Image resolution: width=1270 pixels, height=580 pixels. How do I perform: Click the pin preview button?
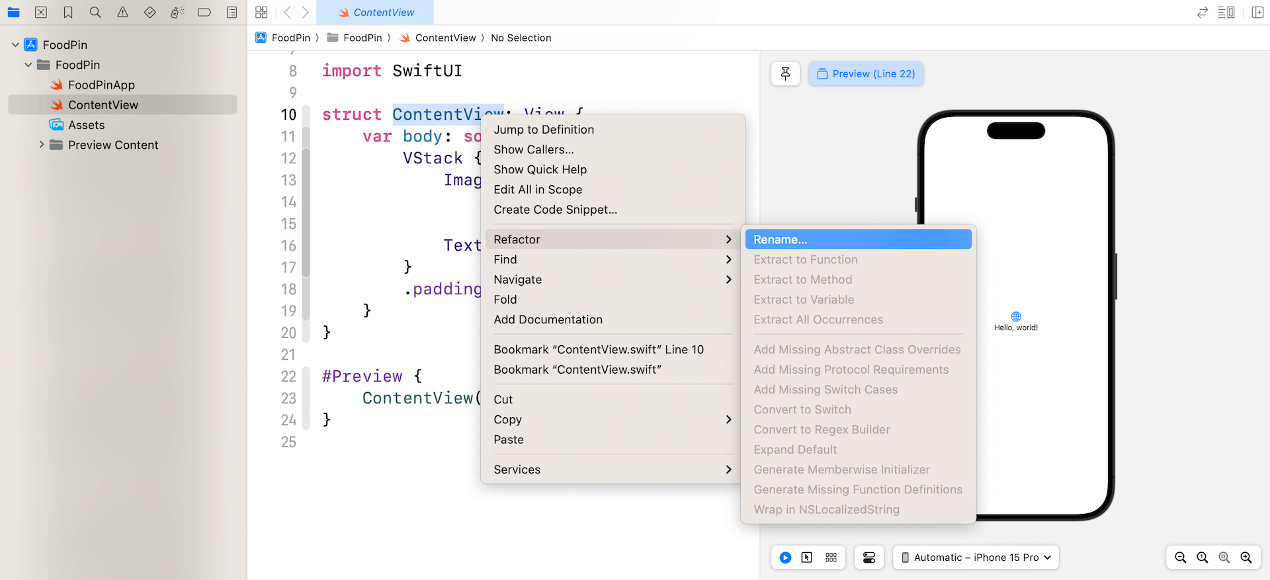(786, 73)
